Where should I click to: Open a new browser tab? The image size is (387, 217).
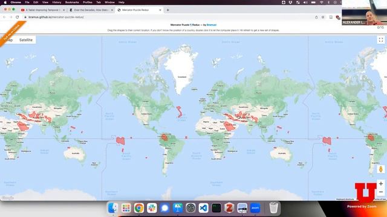[168, 10]
